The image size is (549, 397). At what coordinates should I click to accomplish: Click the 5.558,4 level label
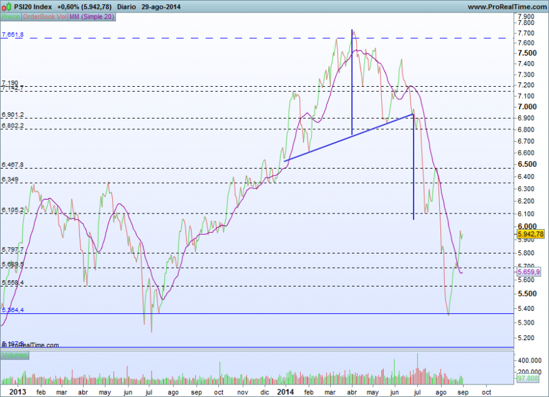(12, 282)
